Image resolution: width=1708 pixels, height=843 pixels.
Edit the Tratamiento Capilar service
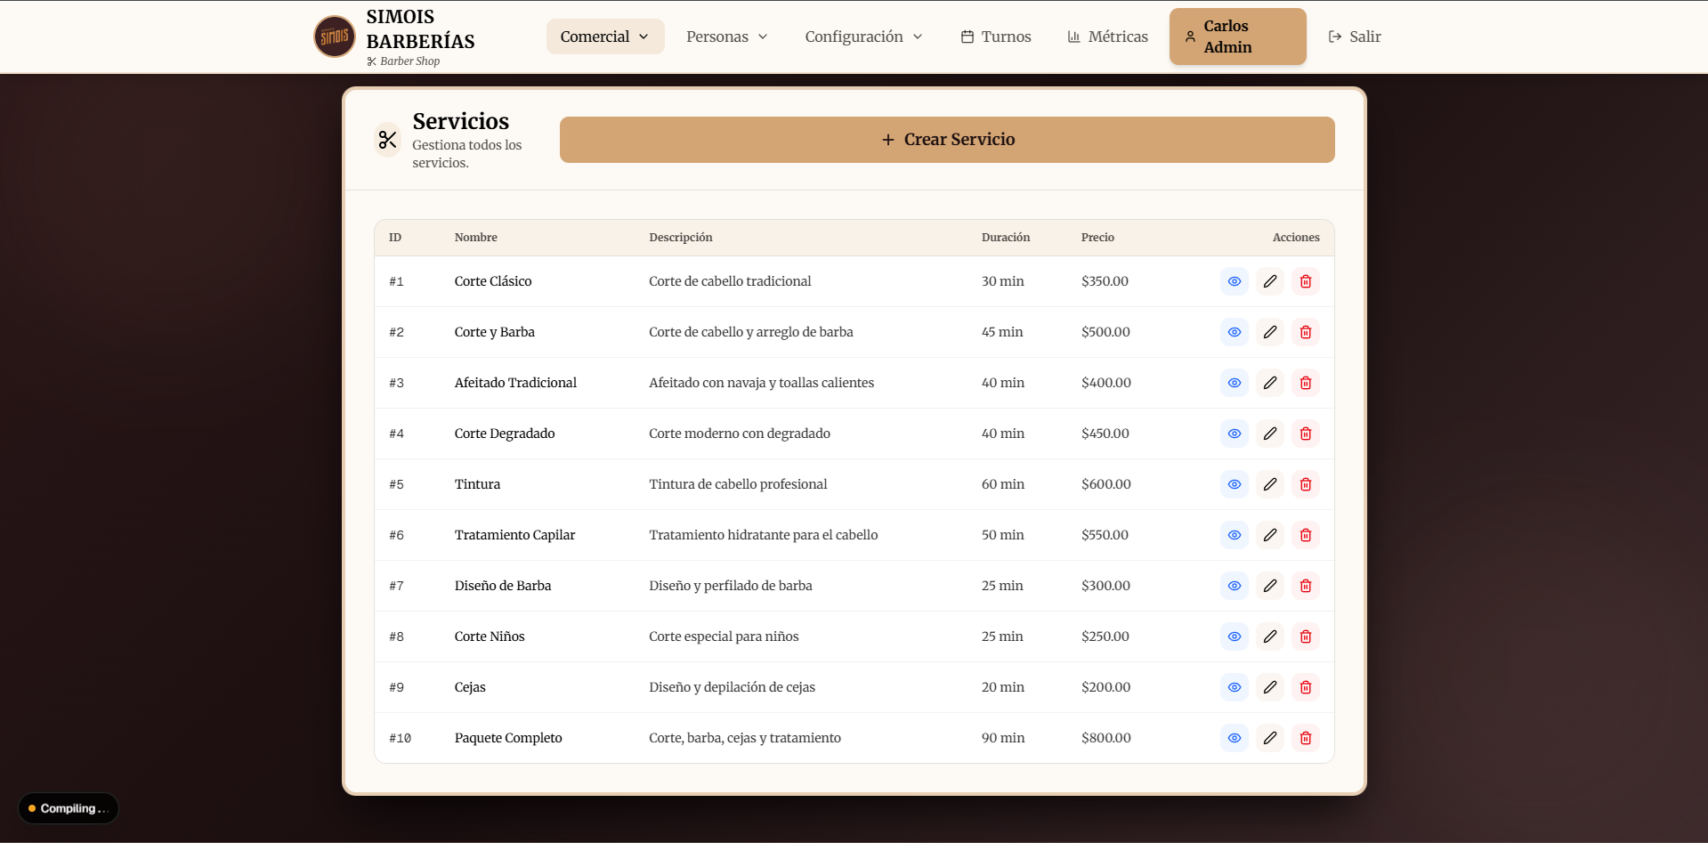pyautogui.click(x=1270, y=535)
